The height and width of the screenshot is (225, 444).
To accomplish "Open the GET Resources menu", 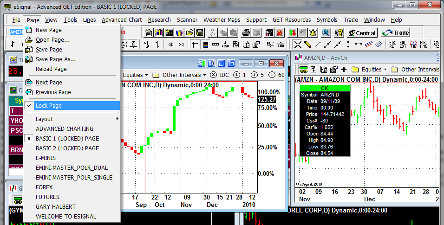I will click(x=292, y=20).
